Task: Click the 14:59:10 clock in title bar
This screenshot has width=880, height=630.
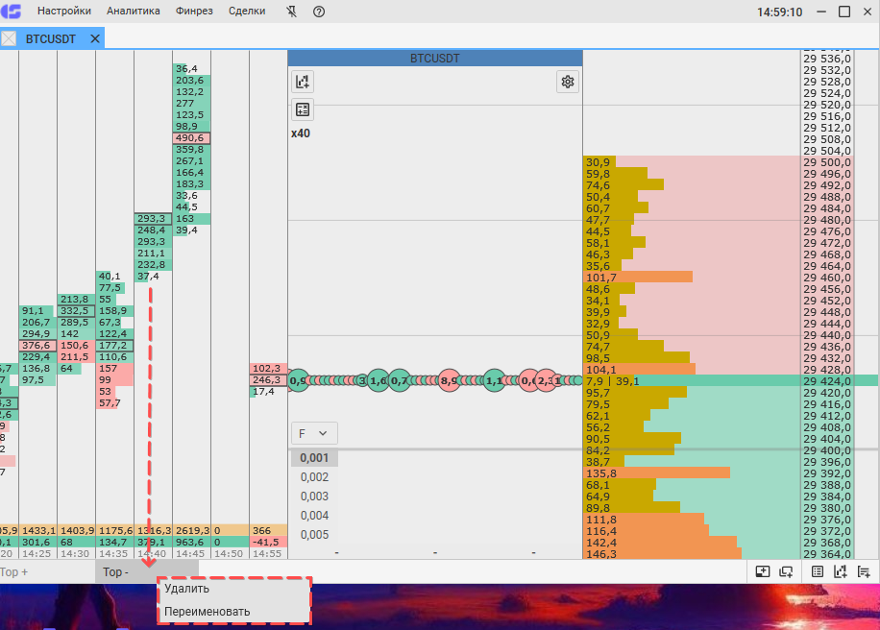Action: [x=779, y=12]
